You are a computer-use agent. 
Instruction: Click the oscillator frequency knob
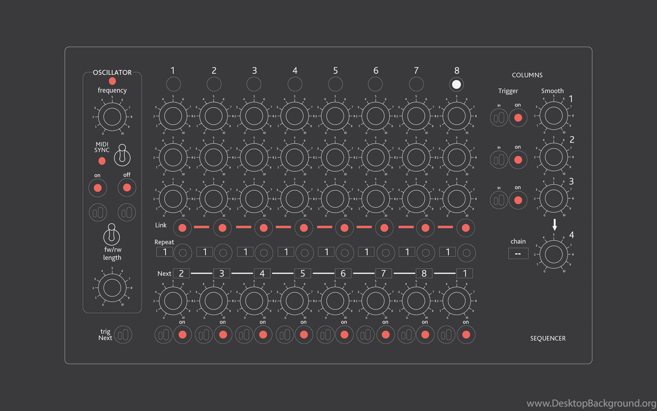(x=112, y=117)
